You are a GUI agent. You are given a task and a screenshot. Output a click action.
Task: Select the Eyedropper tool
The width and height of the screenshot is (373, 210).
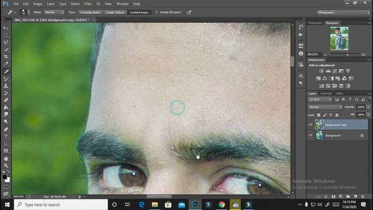(x=6, y=64)
